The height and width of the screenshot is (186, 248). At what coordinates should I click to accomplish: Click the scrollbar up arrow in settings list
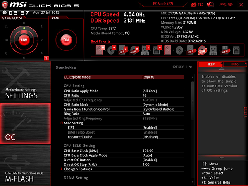click(193, 77)
